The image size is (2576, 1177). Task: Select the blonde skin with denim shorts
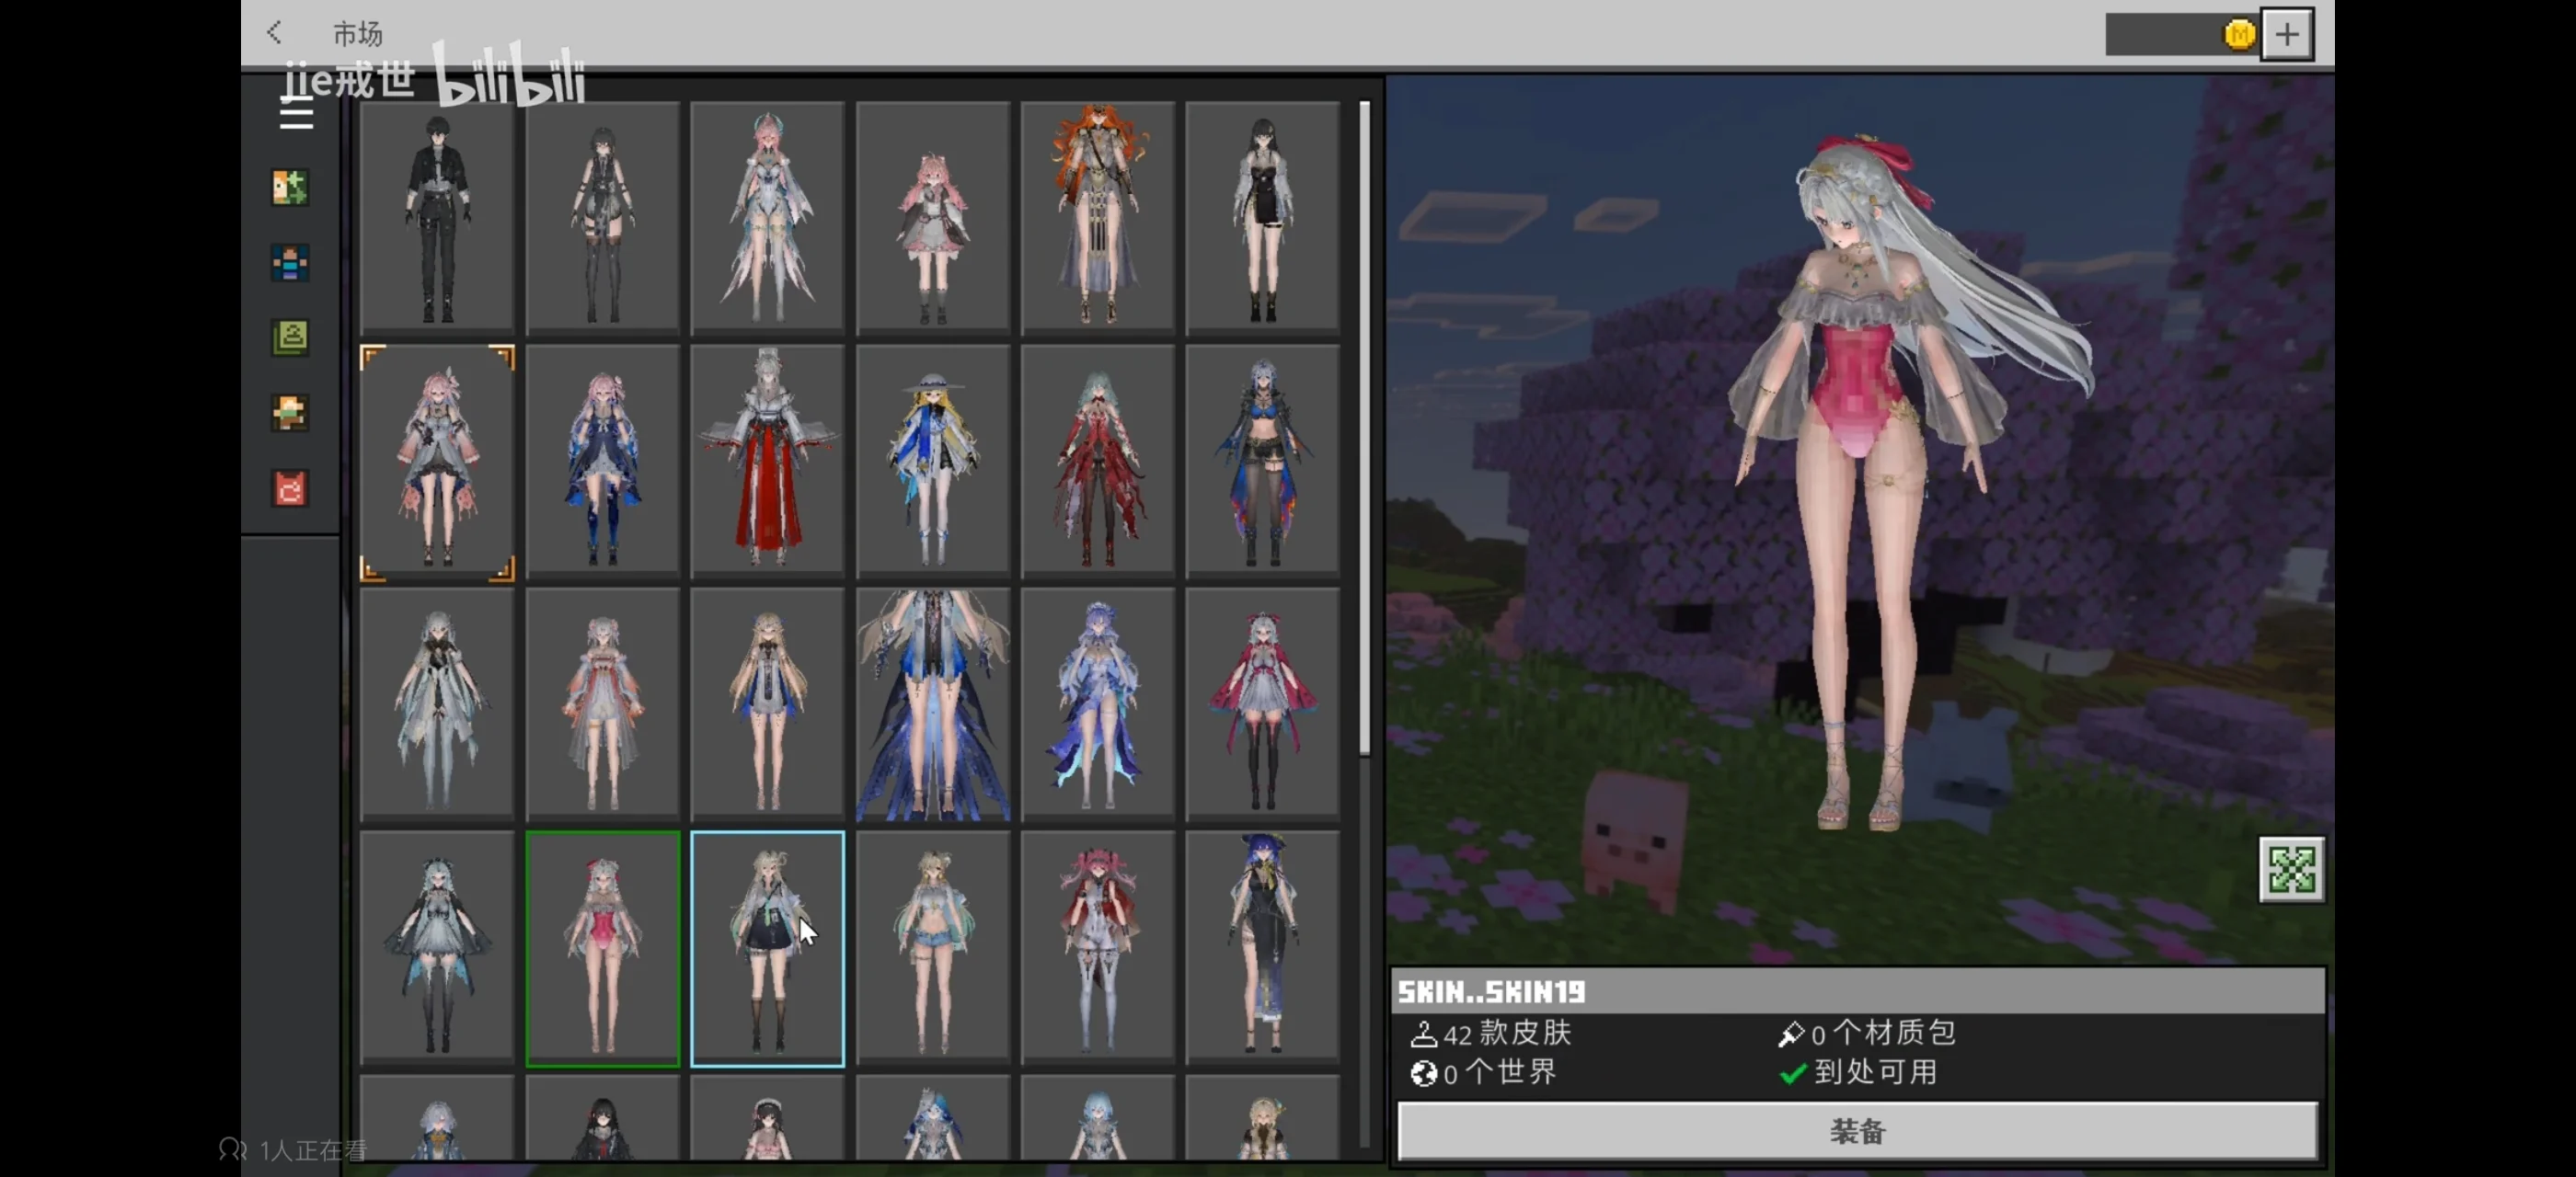[932, 949]
